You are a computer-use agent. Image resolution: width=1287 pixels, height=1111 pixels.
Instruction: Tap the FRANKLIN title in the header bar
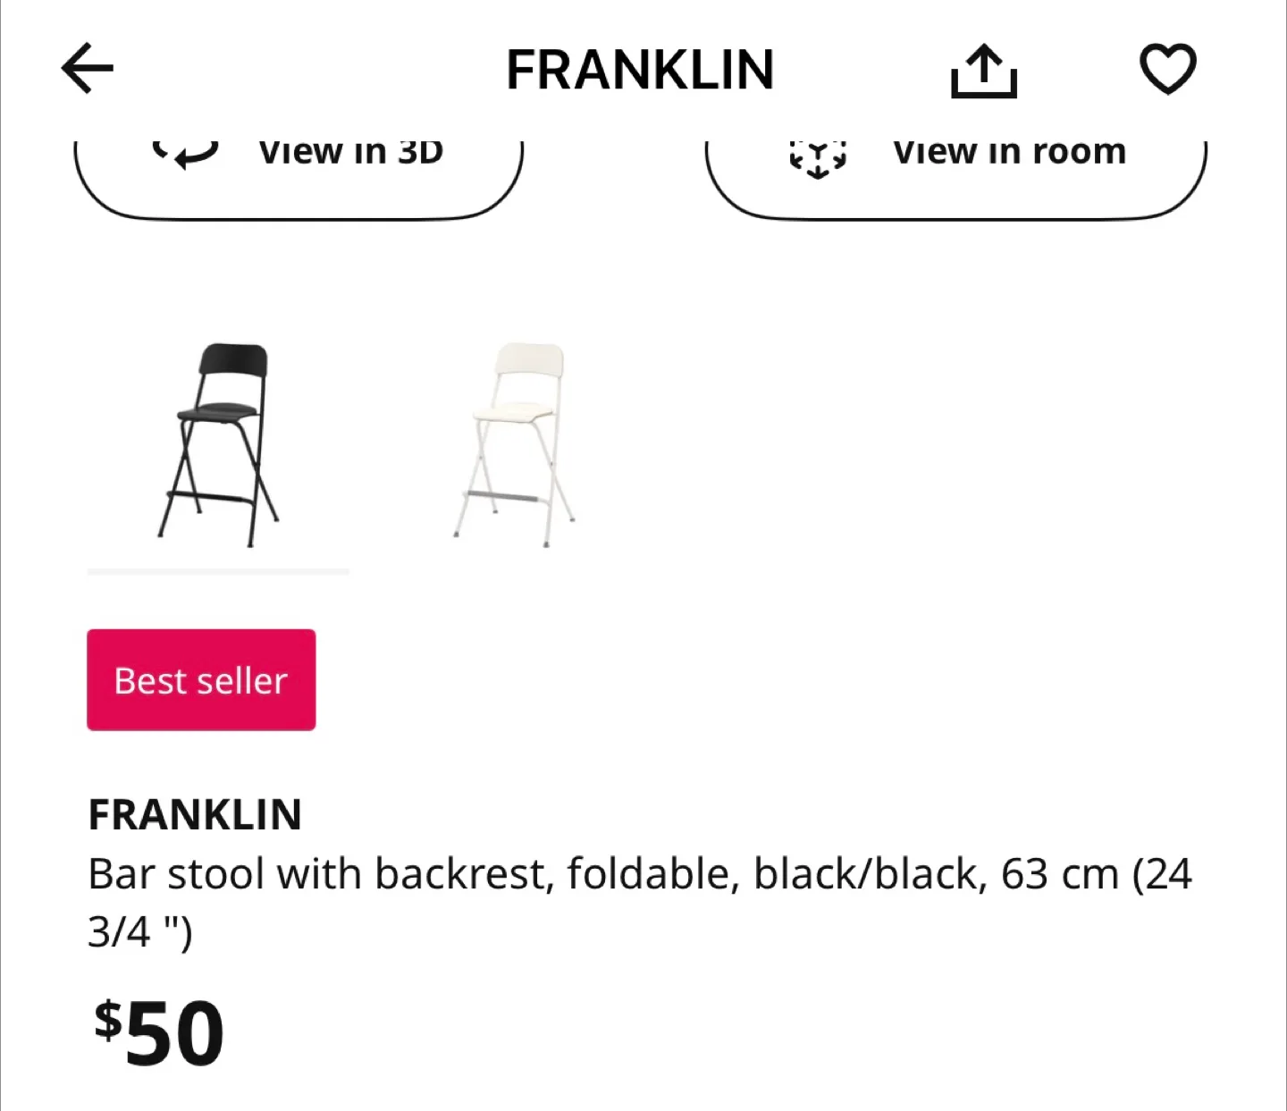(640, 70)
